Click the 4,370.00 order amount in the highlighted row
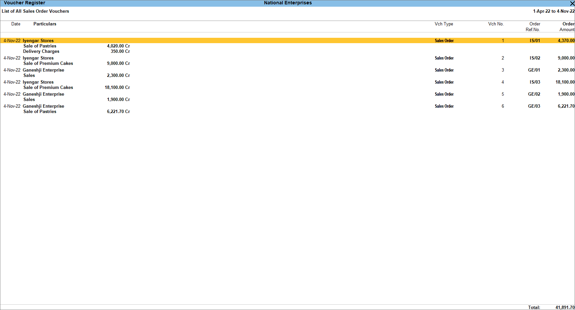 click(566, 41)
